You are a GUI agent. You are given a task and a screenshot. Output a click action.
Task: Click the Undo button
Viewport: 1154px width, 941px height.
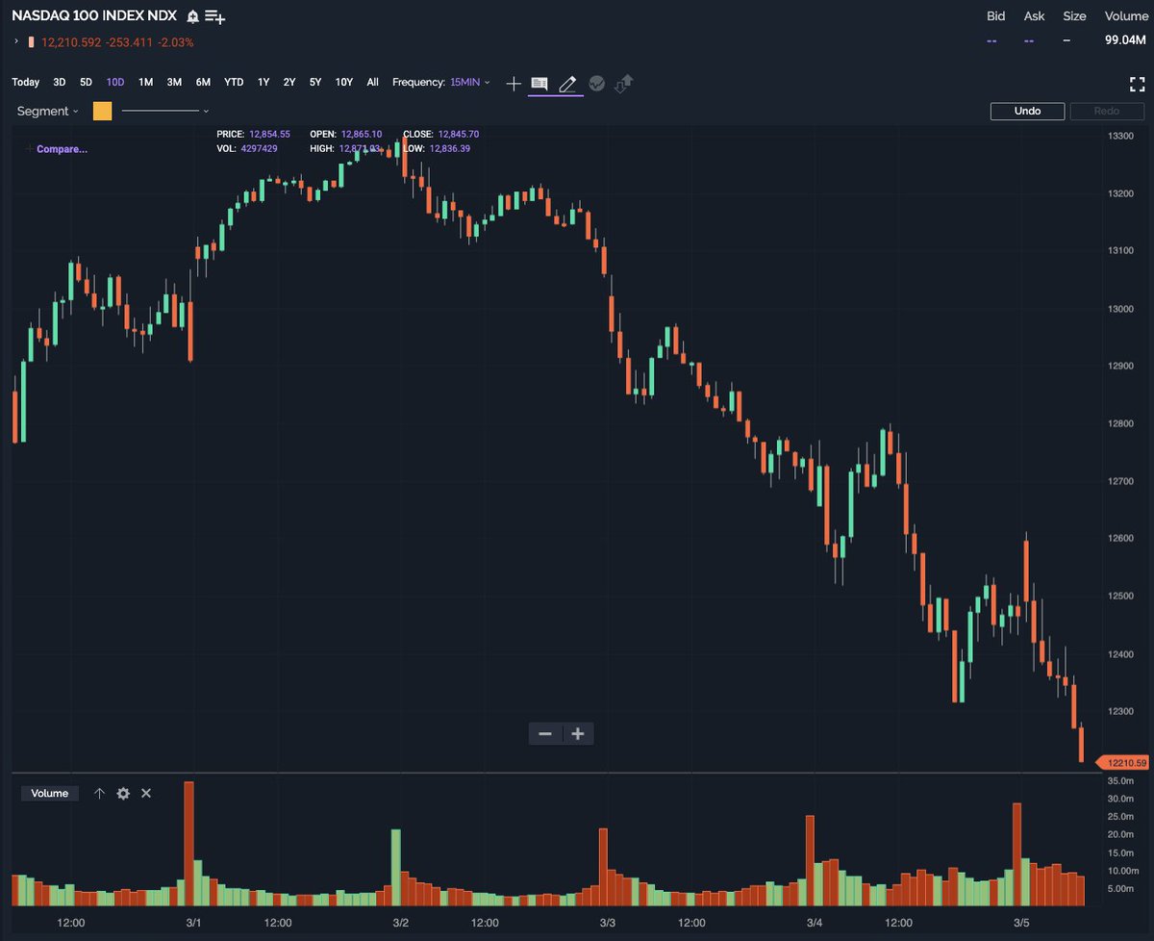coord(1028,111)
